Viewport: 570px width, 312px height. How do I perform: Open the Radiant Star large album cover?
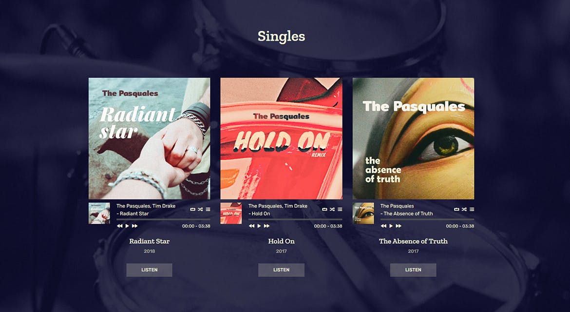[x=150, y=138]
